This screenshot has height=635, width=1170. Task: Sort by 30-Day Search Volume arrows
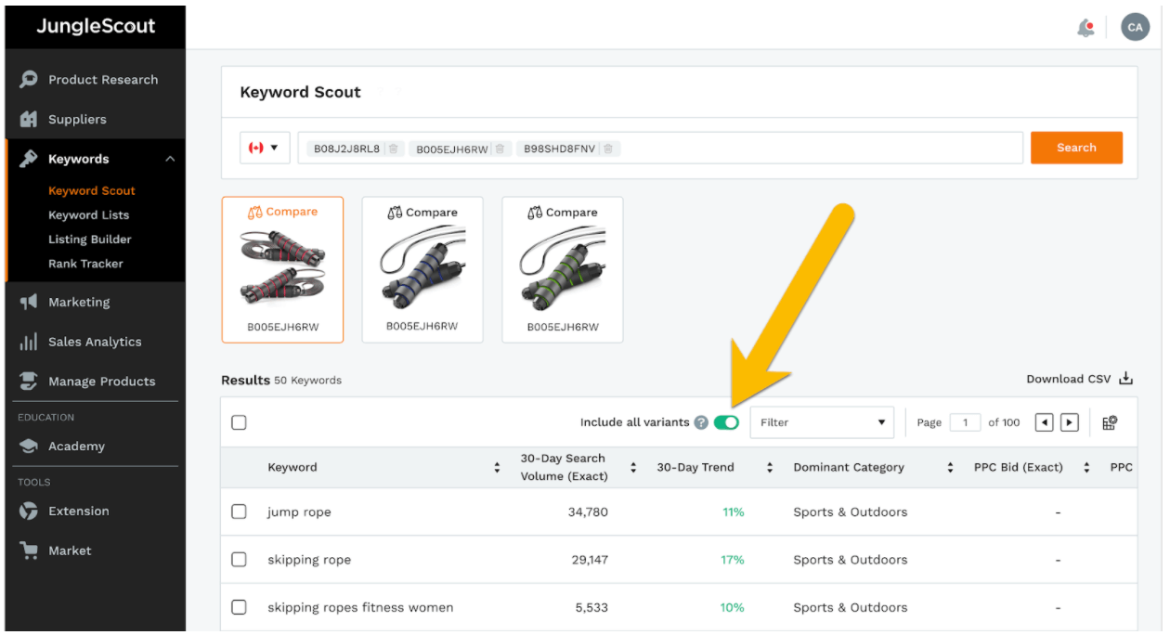pyautogui.click(x=633, y=468)
